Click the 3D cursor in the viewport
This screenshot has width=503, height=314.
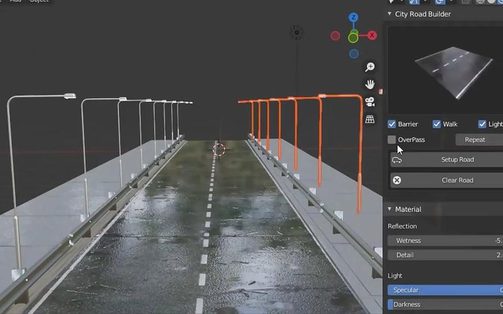pos(219,149)
